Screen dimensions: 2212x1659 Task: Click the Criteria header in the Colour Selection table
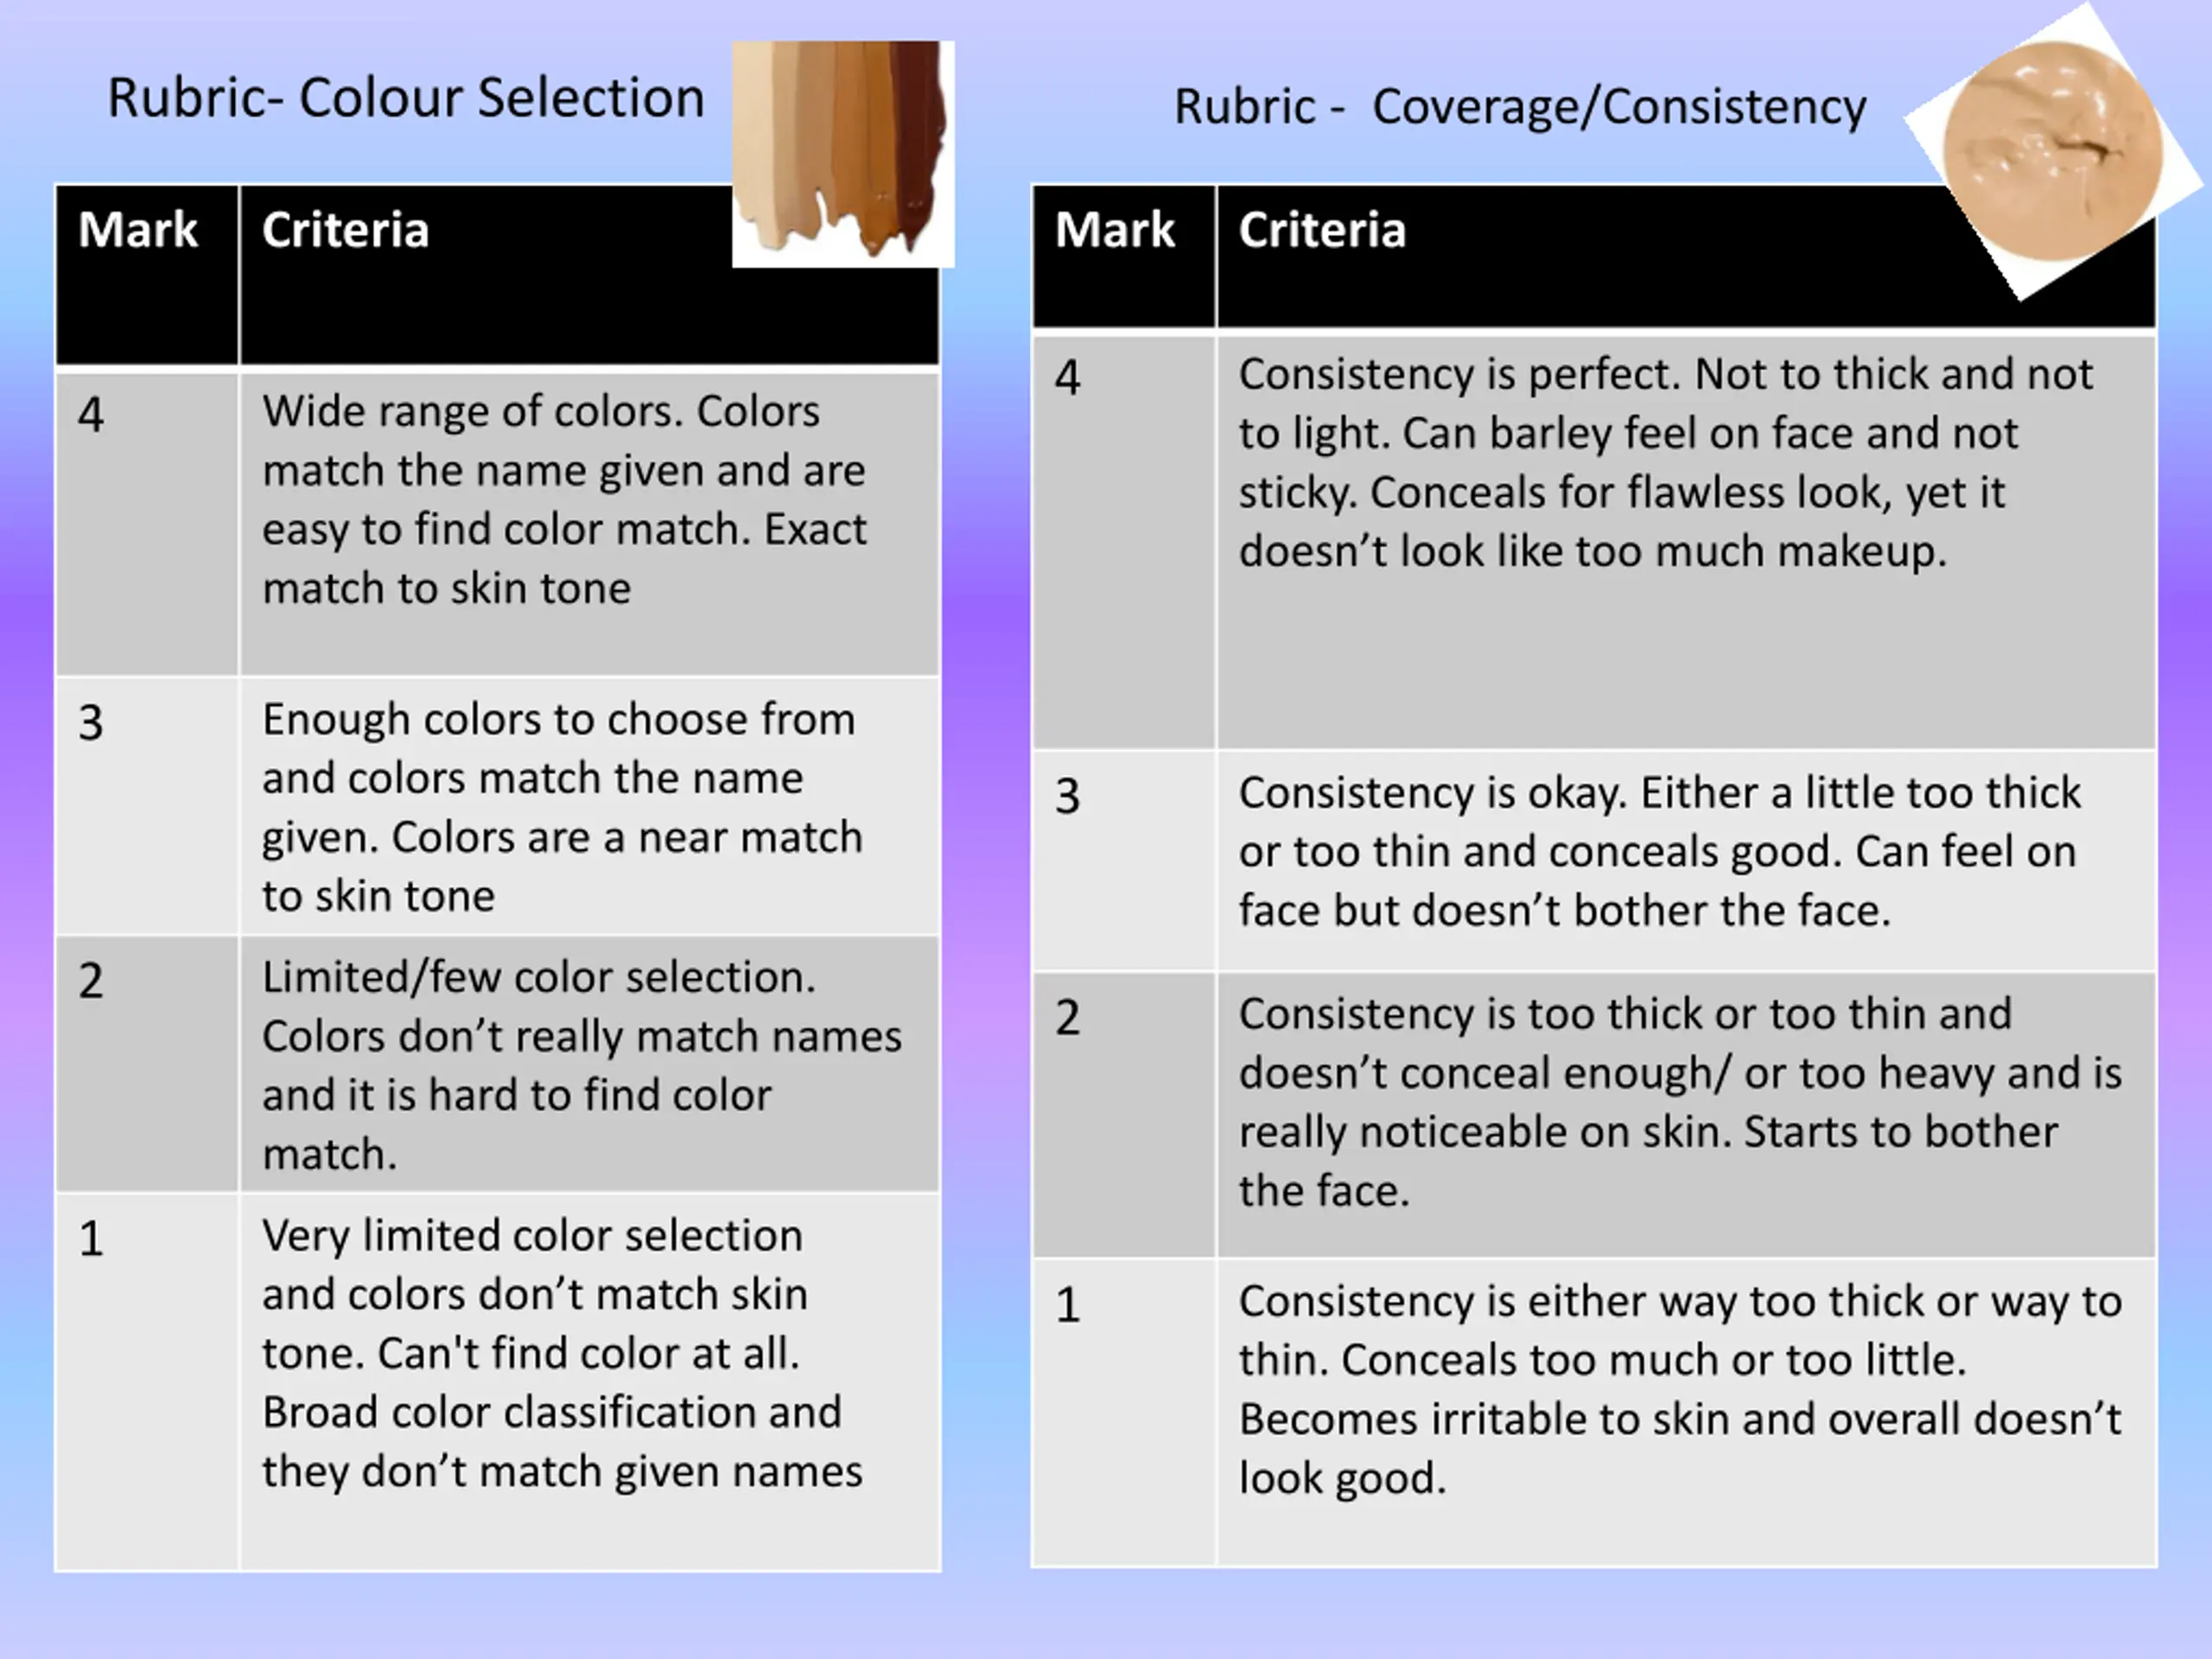point(346,230)
